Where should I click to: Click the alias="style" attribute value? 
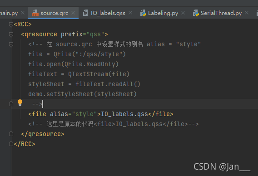point(84,114)
